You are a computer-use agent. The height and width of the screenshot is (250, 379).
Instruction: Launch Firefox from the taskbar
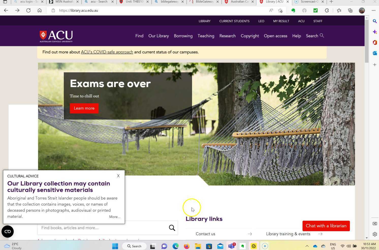tap(186, 246)
